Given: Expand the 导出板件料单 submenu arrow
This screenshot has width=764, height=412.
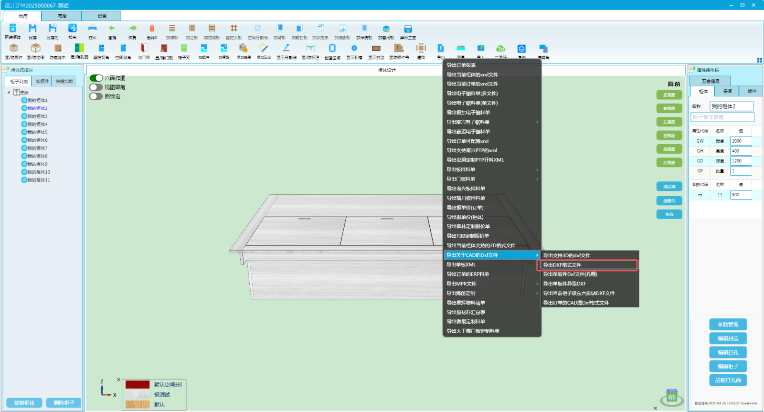Looking at the screenshot, I should pyautogui.click(x=537, y=169).
